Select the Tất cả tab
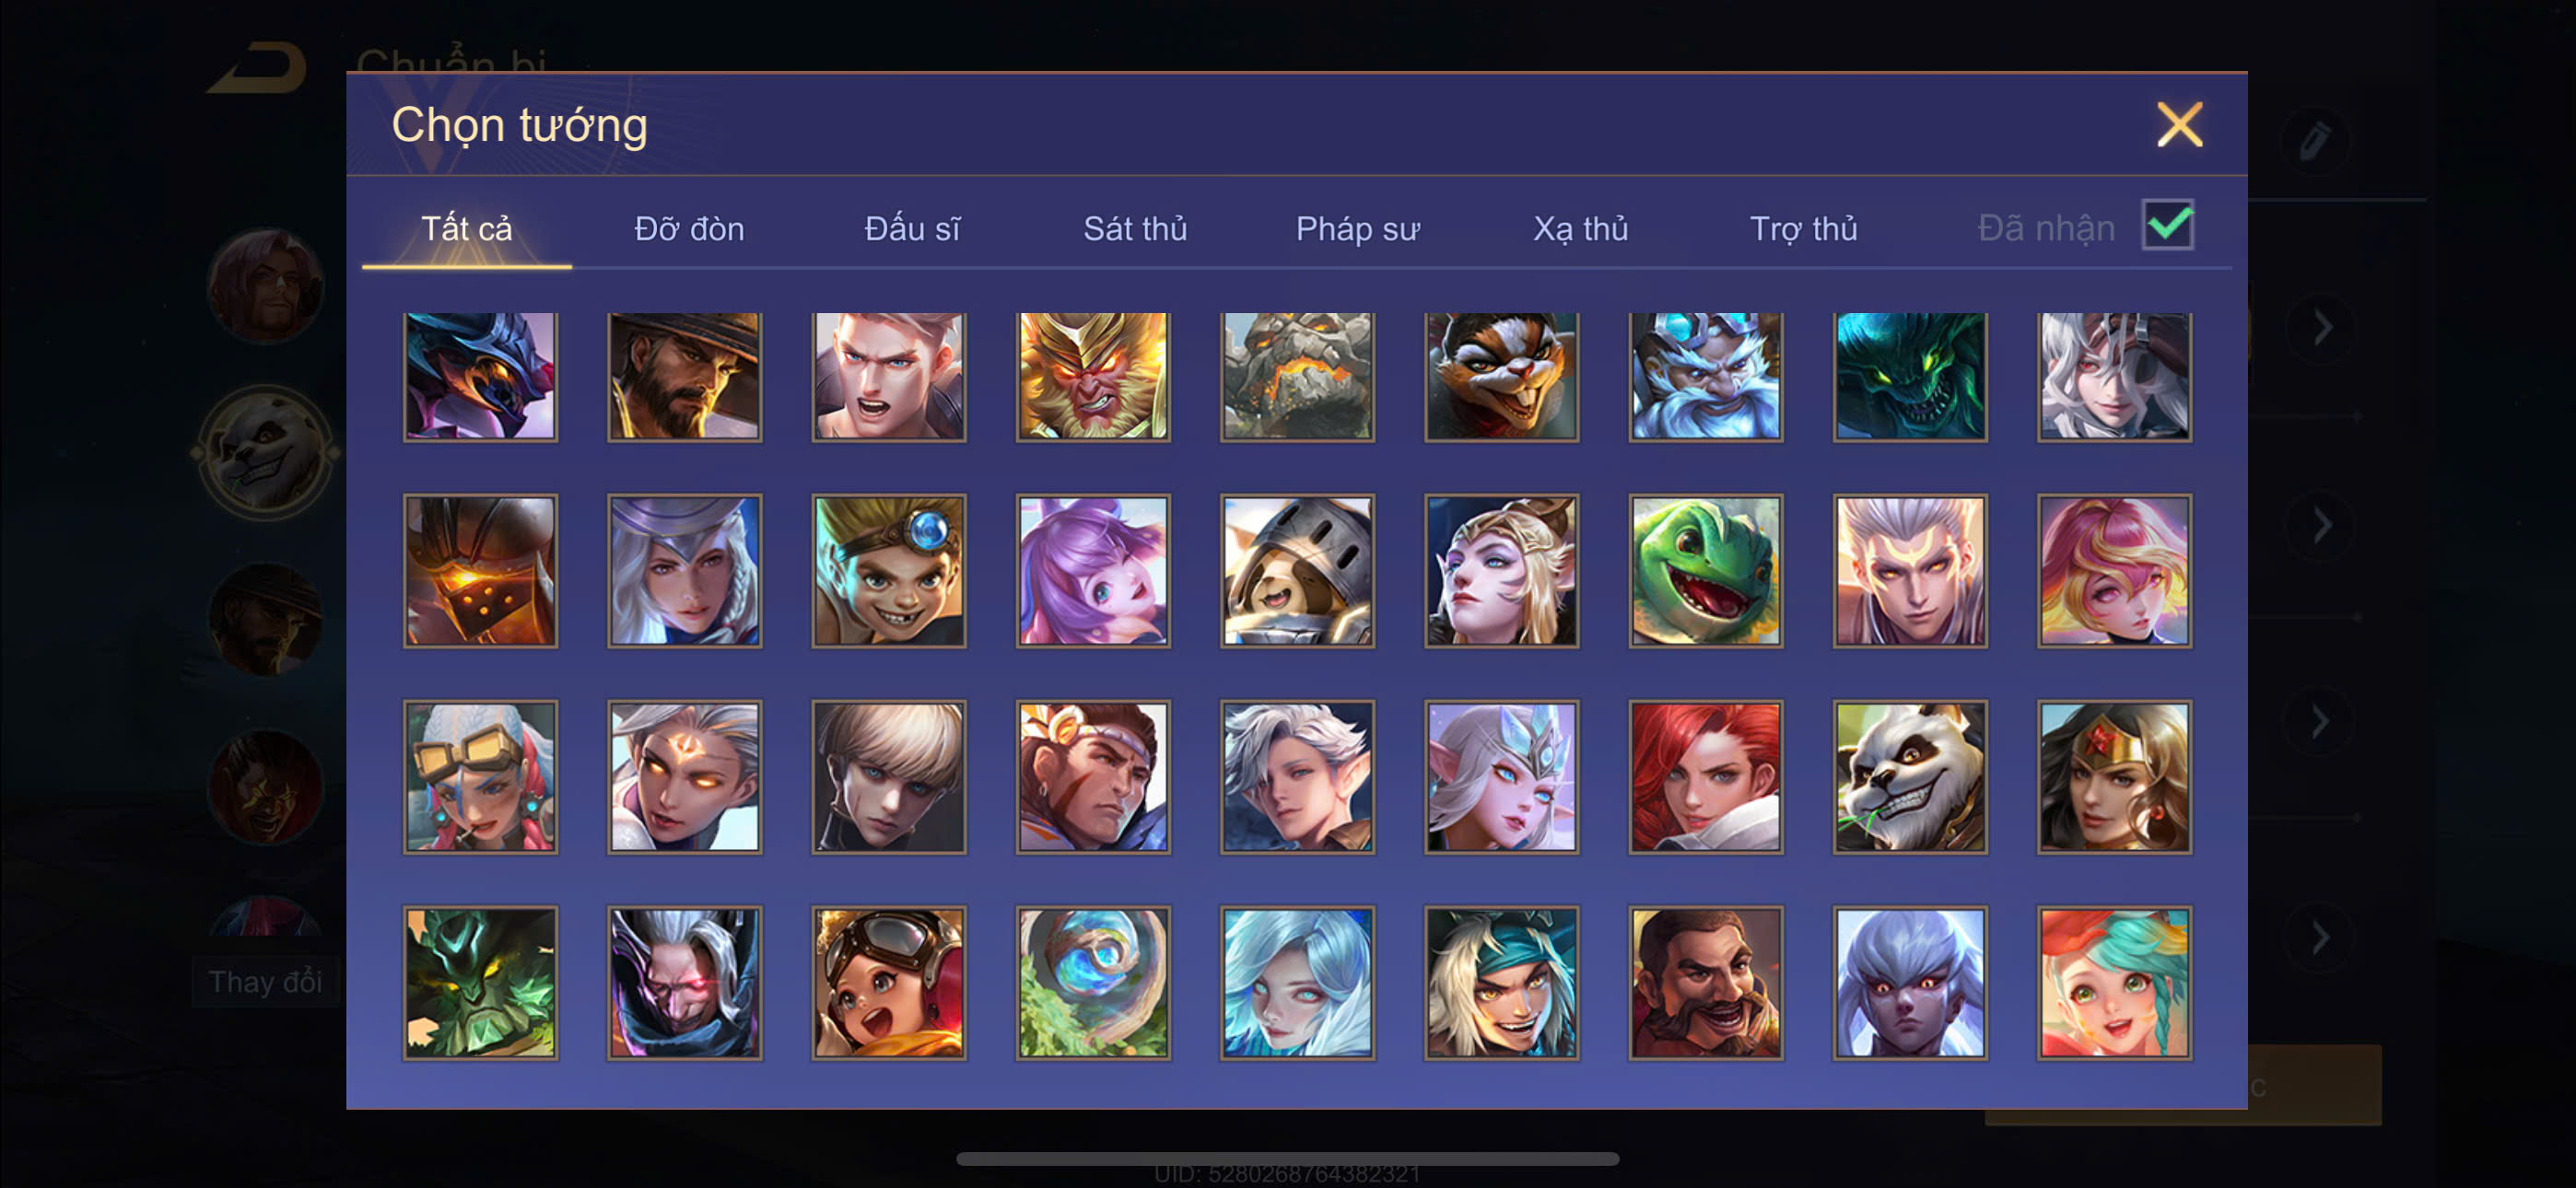 [466, 229]
